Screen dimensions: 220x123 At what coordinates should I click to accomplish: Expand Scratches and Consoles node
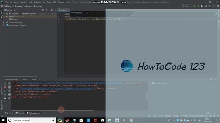tap(4, 25)
